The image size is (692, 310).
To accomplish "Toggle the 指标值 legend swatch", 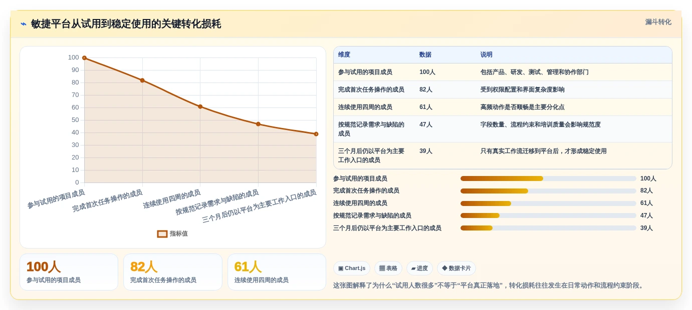I will click(162, 233).
